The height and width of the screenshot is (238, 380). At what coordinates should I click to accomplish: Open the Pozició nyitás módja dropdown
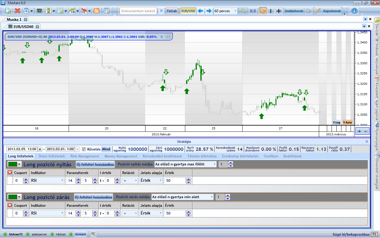(214, 164)
